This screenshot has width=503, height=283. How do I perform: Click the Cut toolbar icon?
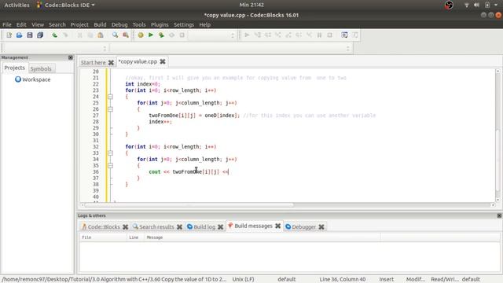(79, 35)
